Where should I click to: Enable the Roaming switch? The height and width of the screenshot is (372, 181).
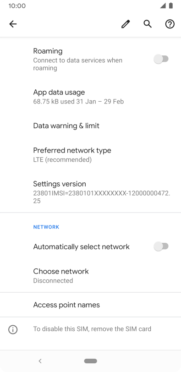[161, 59]
